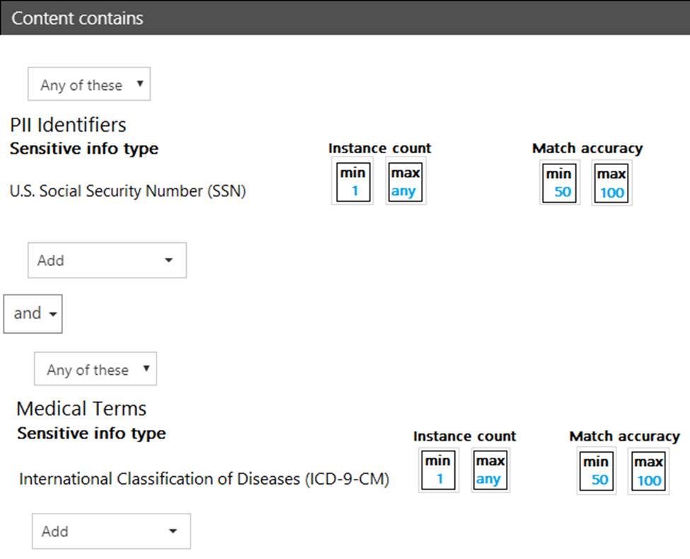This screenshot has width=690, height=559.
Task: Open the 'Any of these' dropdown above PII Identifiers
Action: point(89,85)
